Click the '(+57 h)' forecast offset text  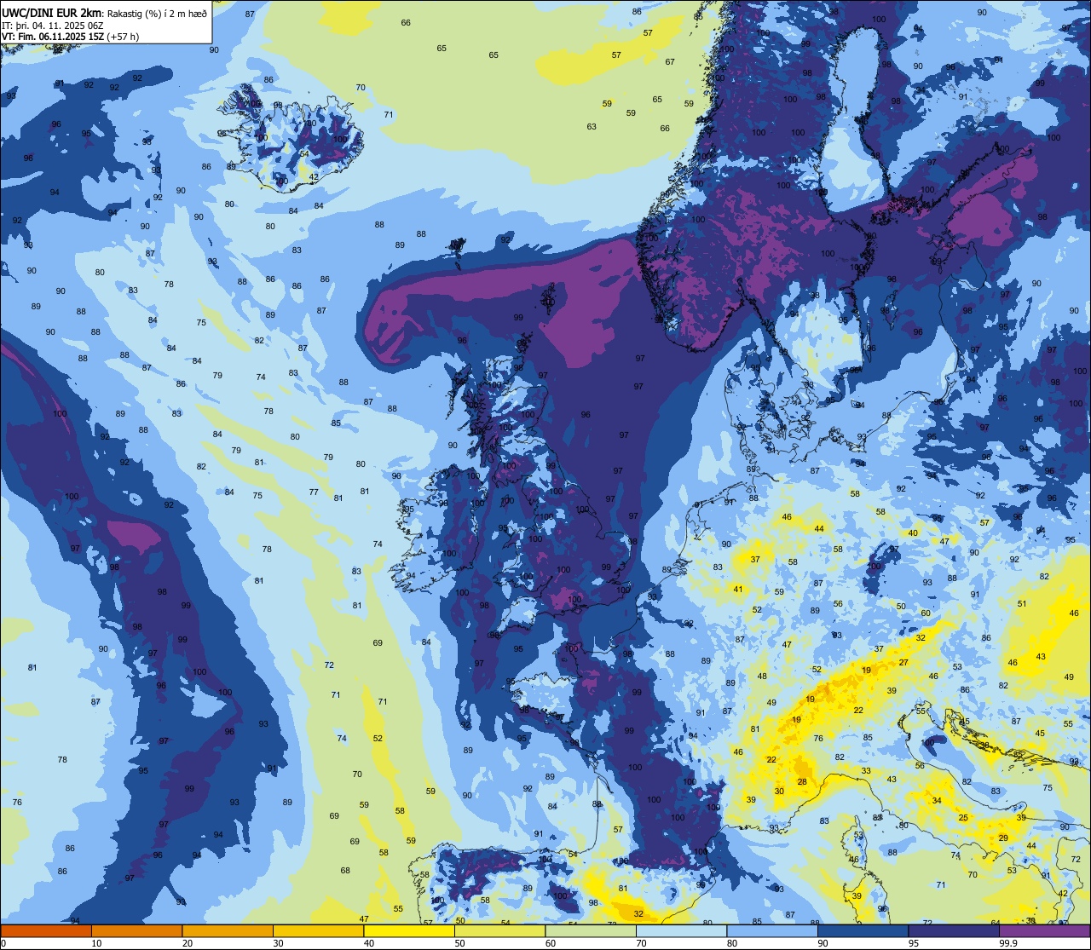click(x=124, y=37)
